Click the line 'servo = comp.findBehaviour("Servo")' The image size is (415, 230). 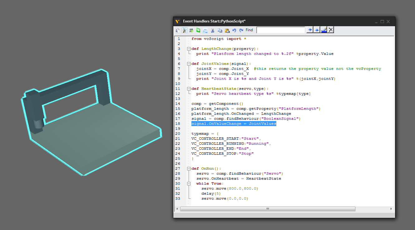[240, 174]
